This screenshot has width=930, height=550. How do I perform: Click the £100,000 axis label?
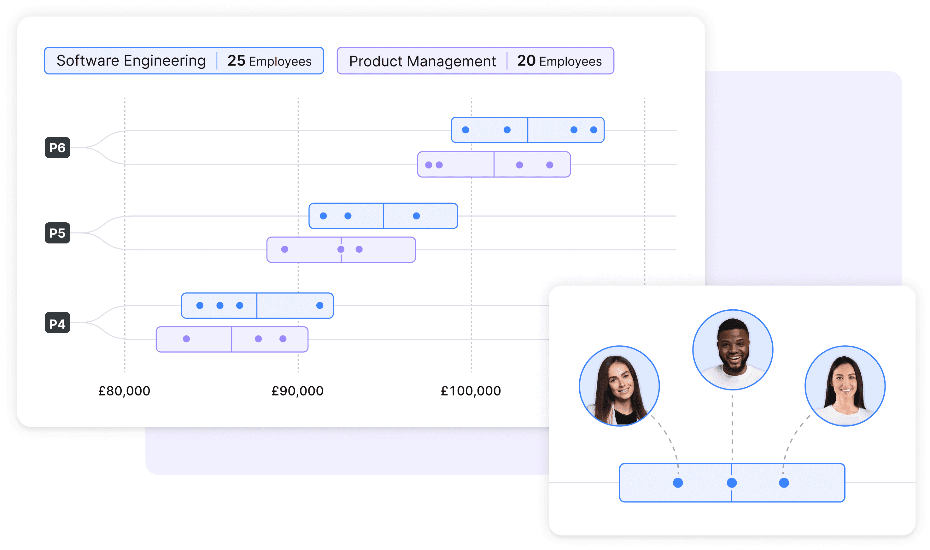coord(471,391)
